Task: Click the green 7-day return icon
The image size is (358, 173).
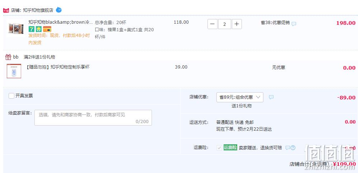Action: (31, 29)
